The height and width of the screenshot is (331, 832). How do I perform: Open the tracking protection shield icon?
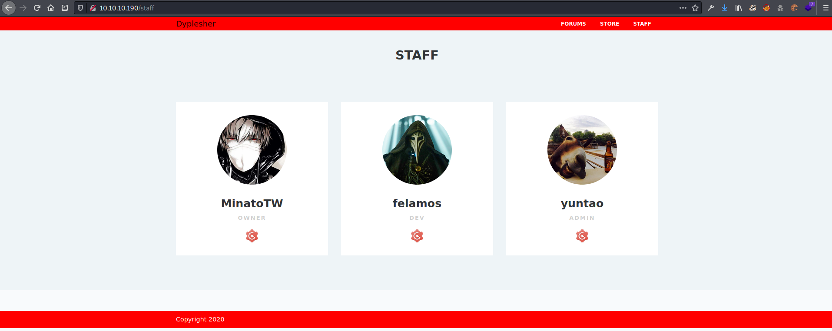pyautogui.click(x=80, y=8)
